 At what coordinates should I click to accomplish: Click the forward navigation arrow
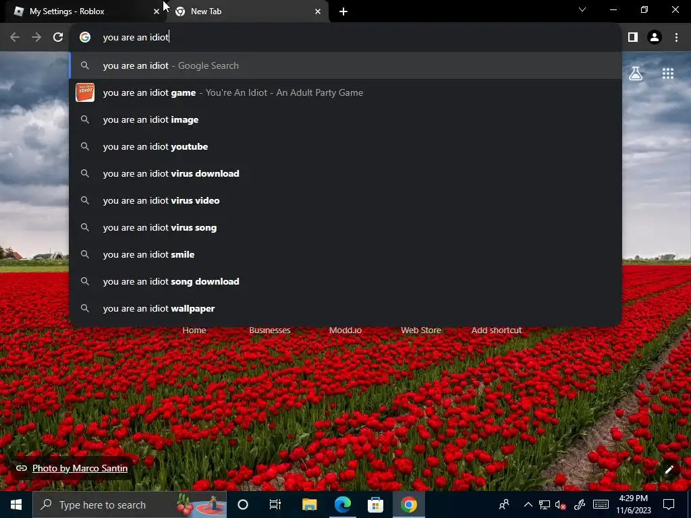tap(36, 38)
